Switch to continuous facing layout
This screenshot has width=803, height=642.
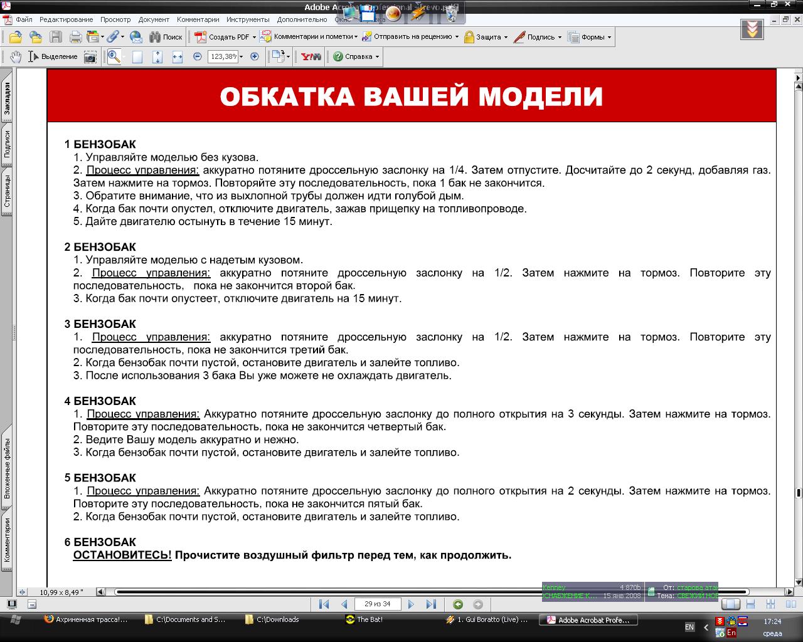click(x=771, y=604)
